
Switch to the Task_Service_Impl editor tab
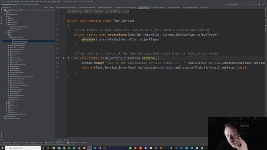(x=175, y=7)
